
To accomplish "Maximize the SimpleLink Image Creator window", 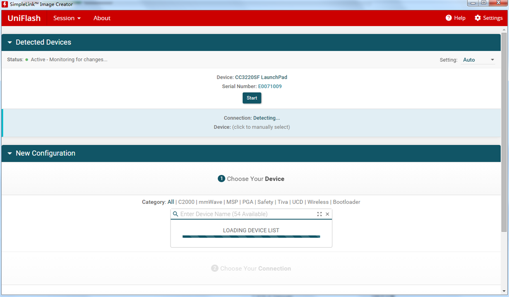I will tap(483, 3).
